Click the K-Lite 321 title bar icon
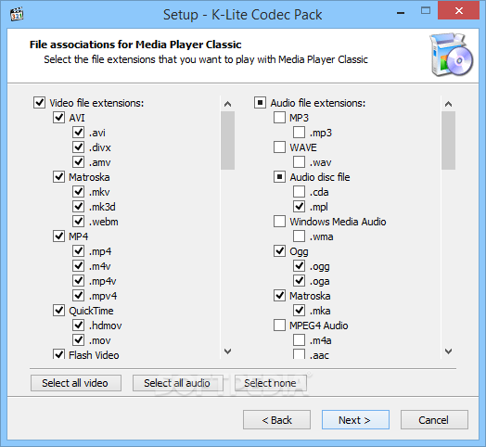Viewport: 486px width, 447px height. coord(17,14)
